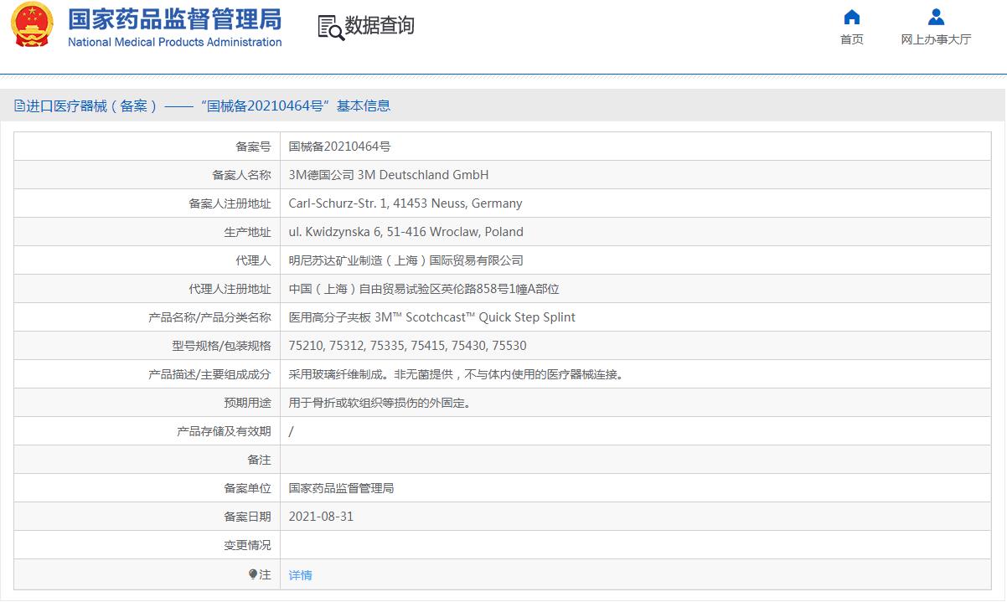Click the 代理人注册地址 row label
The height and width of the screenshot is (602, 1007).
tap(230, 289)
